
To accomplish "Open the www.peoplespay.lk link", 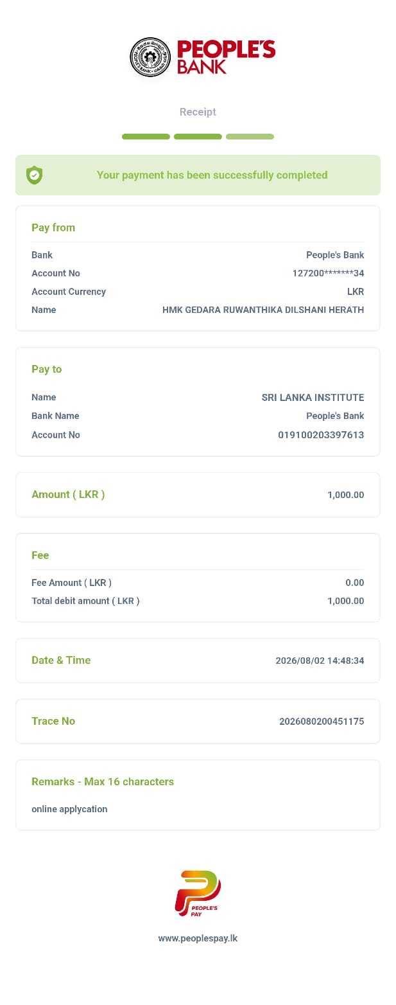I will pyautogui.click(x=198, y=938).
